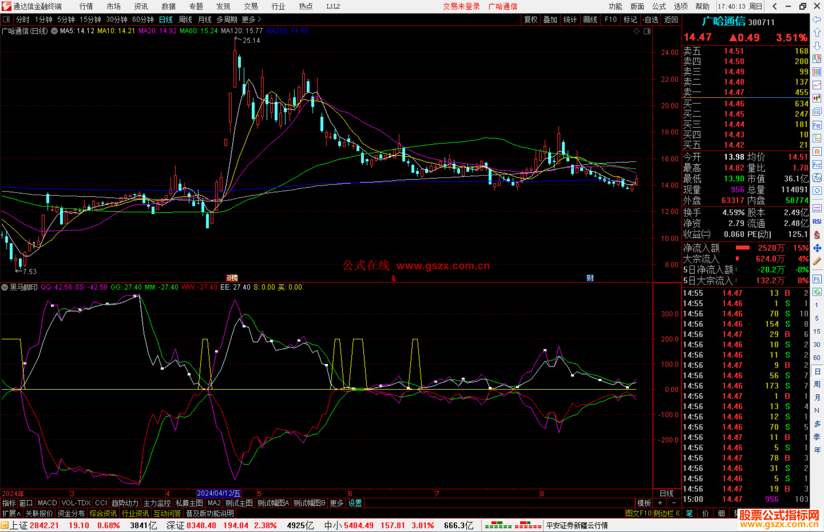Toggle the panel layout icon near chart corner
Image resolution: width=824 pixels, height=532 pixels.
647,31
